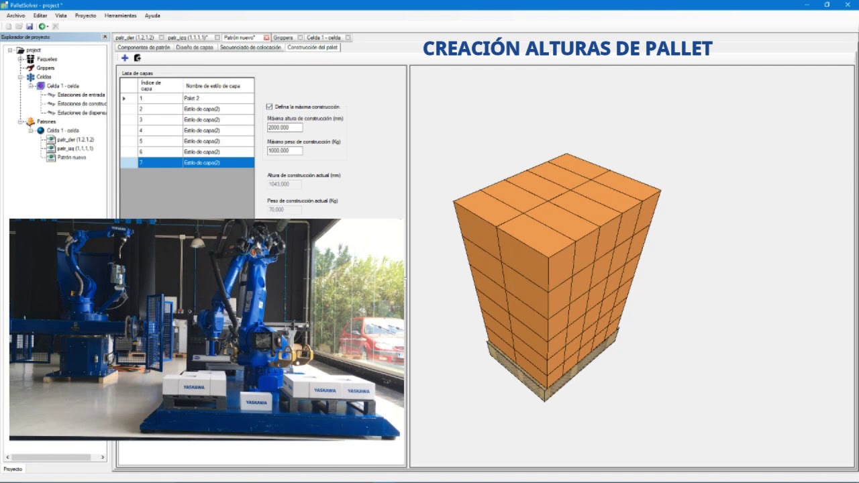Click the Máximo peso de construcción field
This screenshot has height=483, width=859.
coord(285,151)
